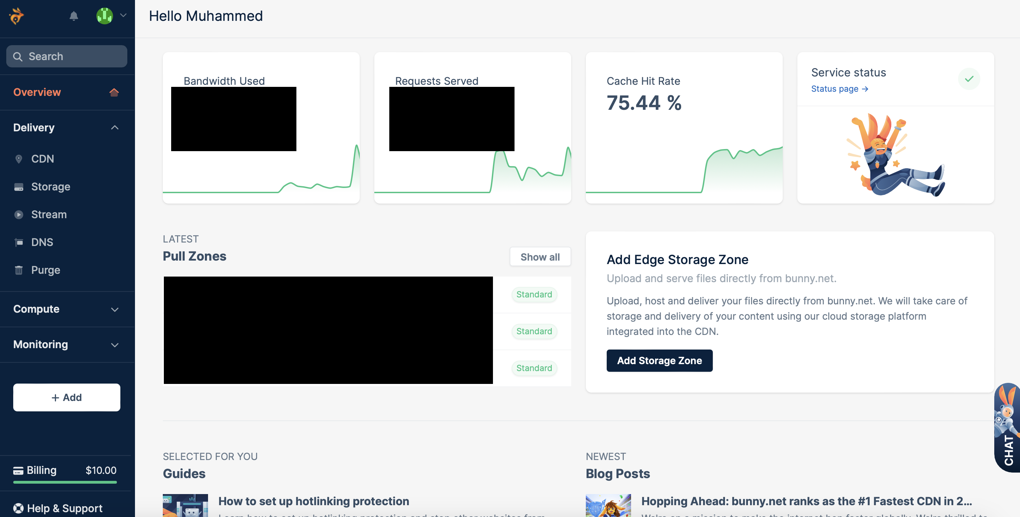Click the Help & Support lifebuoy icon
The width and height of the screenshot is (1020, 517).
coord(18,508)
